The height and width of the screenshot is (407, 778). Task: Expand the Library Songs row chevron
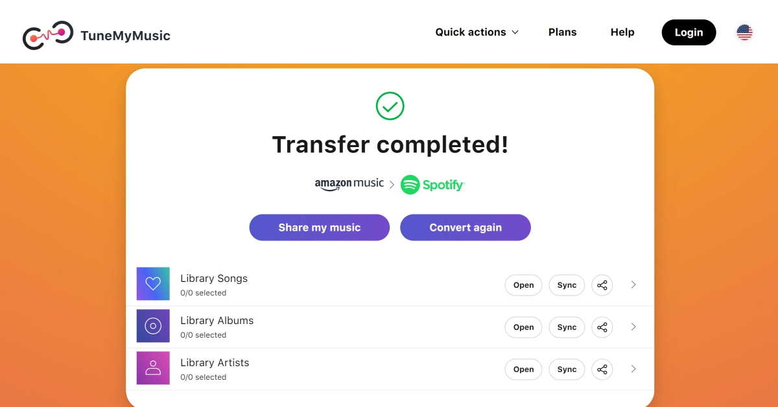[633, 285]
